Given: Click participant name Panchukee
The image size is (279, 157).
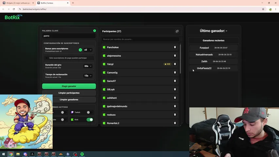Looking at the screenshot, I should pos(113,47).
